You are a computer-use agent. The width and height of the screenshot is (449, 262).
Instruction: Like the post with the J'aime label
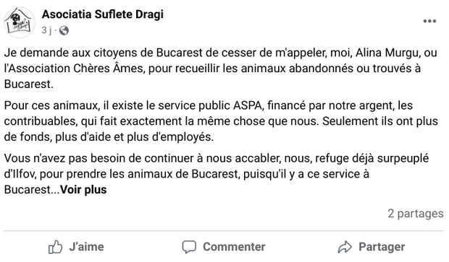tap(86, 247)
